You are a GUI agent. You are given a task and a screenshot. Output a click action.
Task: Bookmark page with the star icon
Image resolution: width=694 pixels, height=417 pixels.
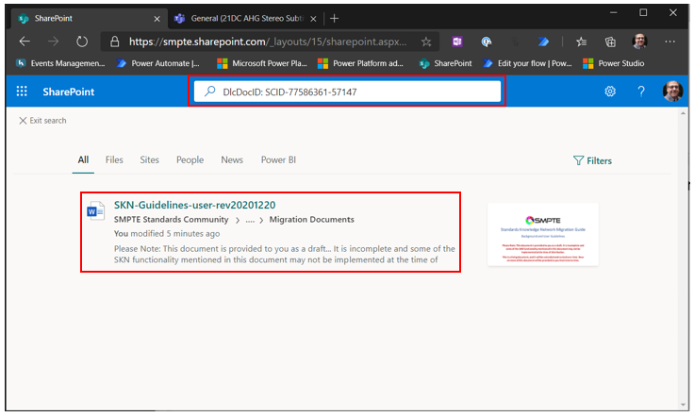(x=426, y=42)
